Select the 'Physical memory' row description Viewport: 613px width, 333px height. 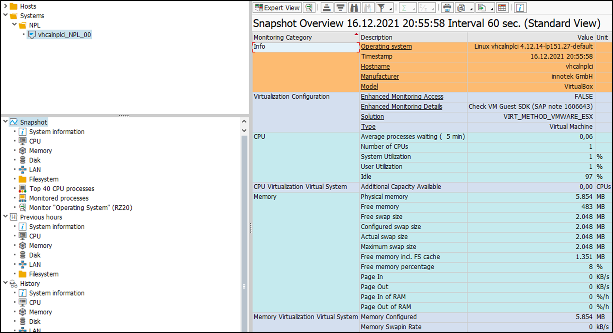coord(384,197)
